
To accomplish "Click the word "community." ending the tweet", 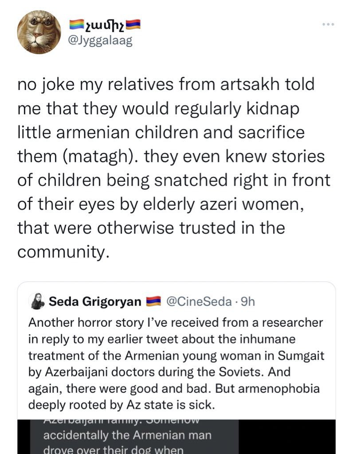I will coord(63,252).
